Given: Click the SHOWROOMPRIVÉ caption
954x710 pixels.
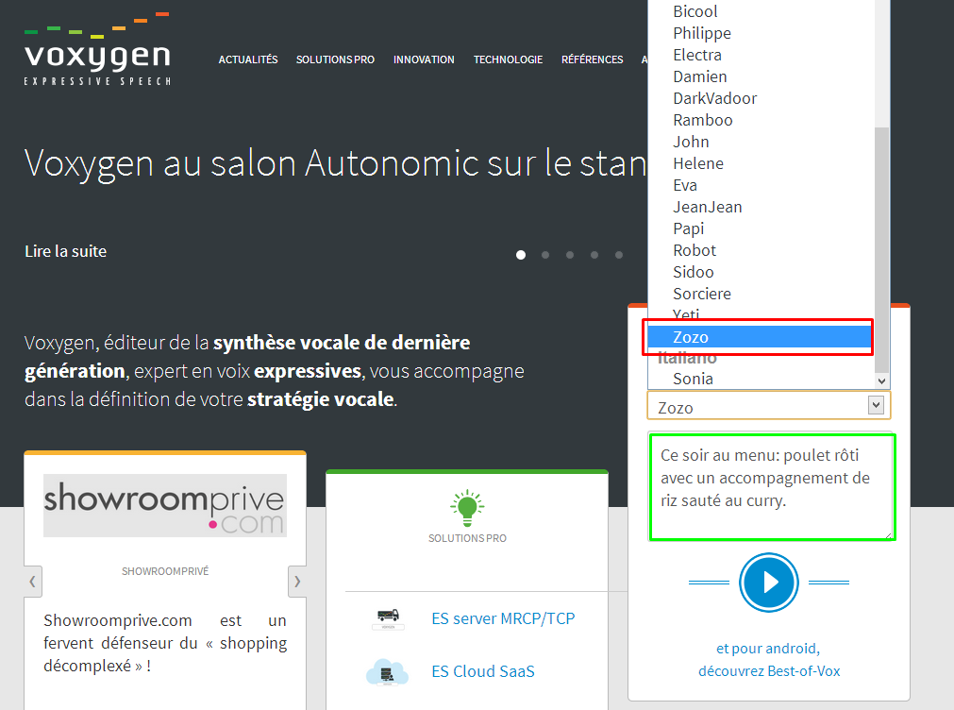Looking at the screenshot, I should [165, 571].
